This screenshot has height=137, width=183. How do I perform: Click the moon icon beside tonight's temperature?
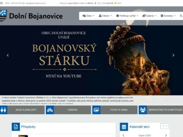pos(95,3)
